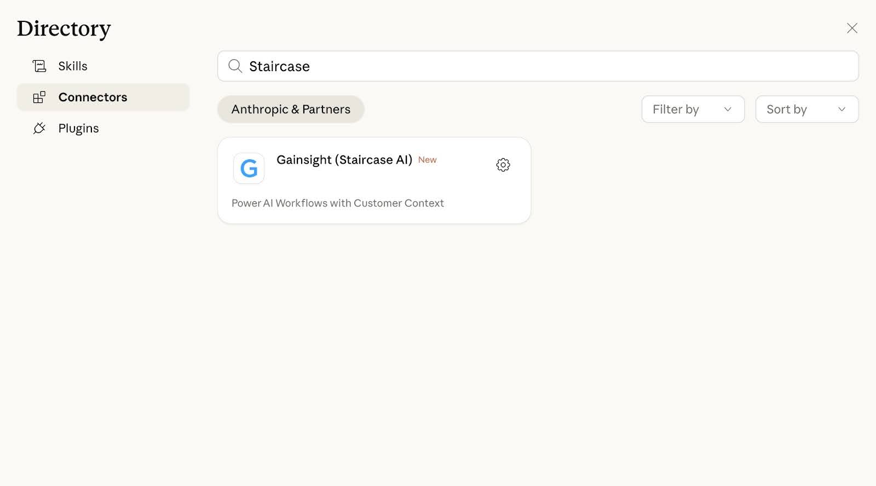Click 'Power AI Workflows with Customer Context' description
Image resolution: width=876 pixels, height=486 pixels.
click(x=338, y=203)
